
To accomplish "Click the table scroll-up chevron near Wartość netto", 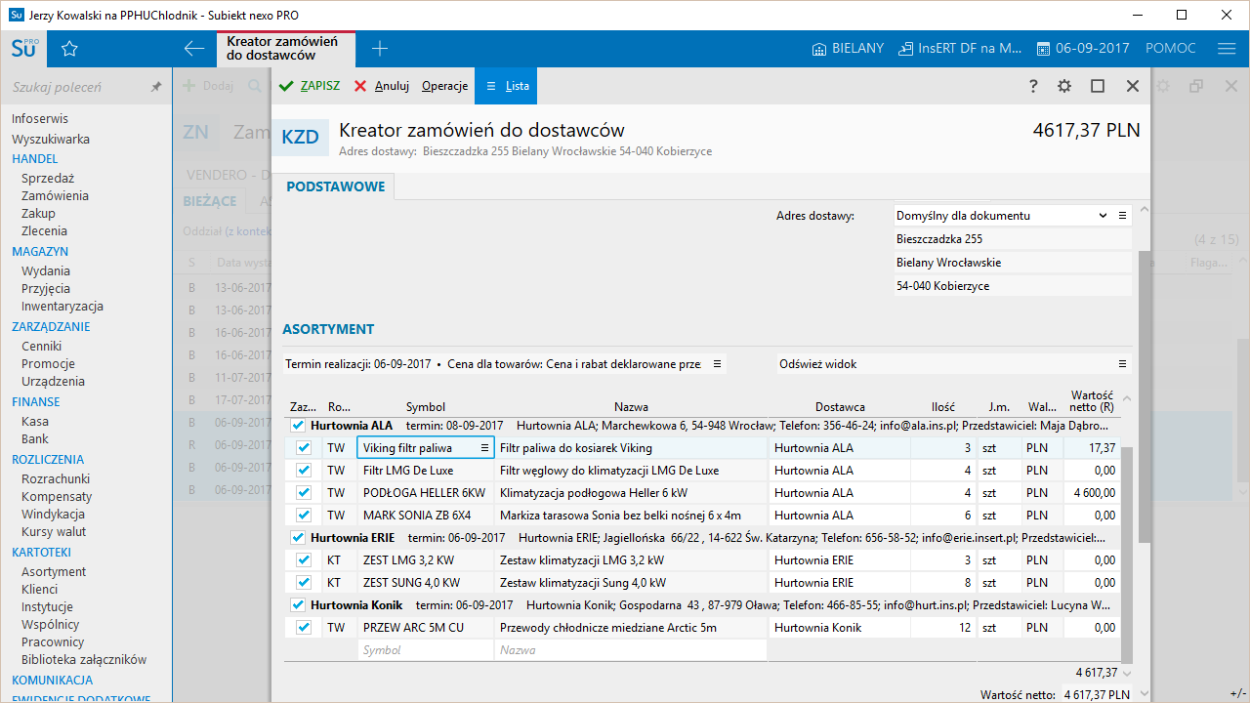I will coord(1127,398).
